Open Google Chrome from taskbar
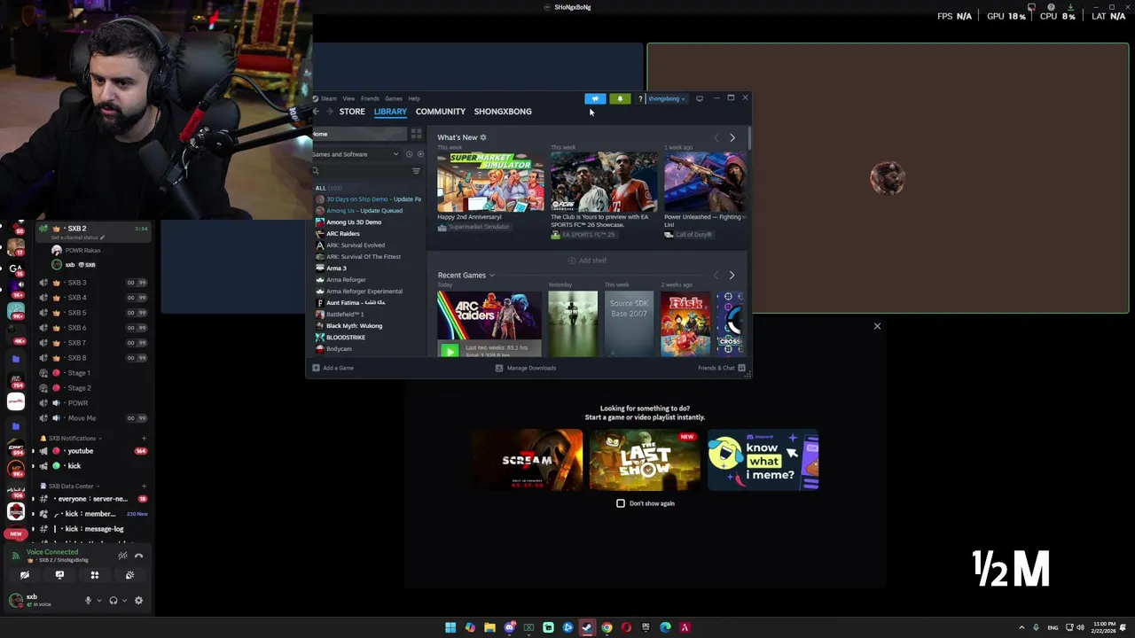 607,627
